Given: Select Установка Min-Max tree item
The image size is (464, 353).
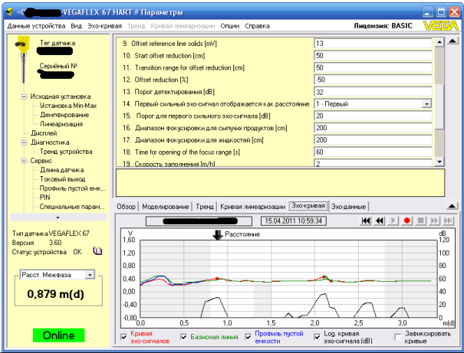Looking at the screenshot, I should [68, 106].
